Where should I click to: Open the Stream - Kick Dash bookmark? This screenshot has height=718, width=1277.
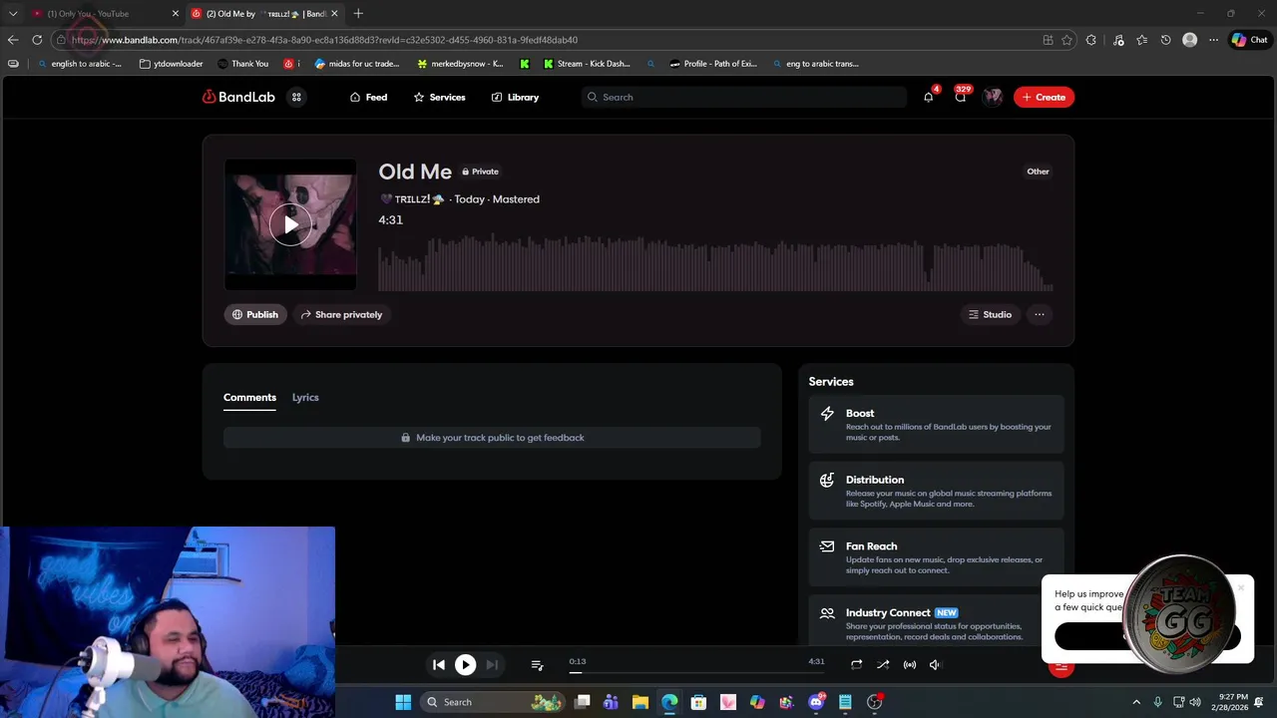(587, 64)
